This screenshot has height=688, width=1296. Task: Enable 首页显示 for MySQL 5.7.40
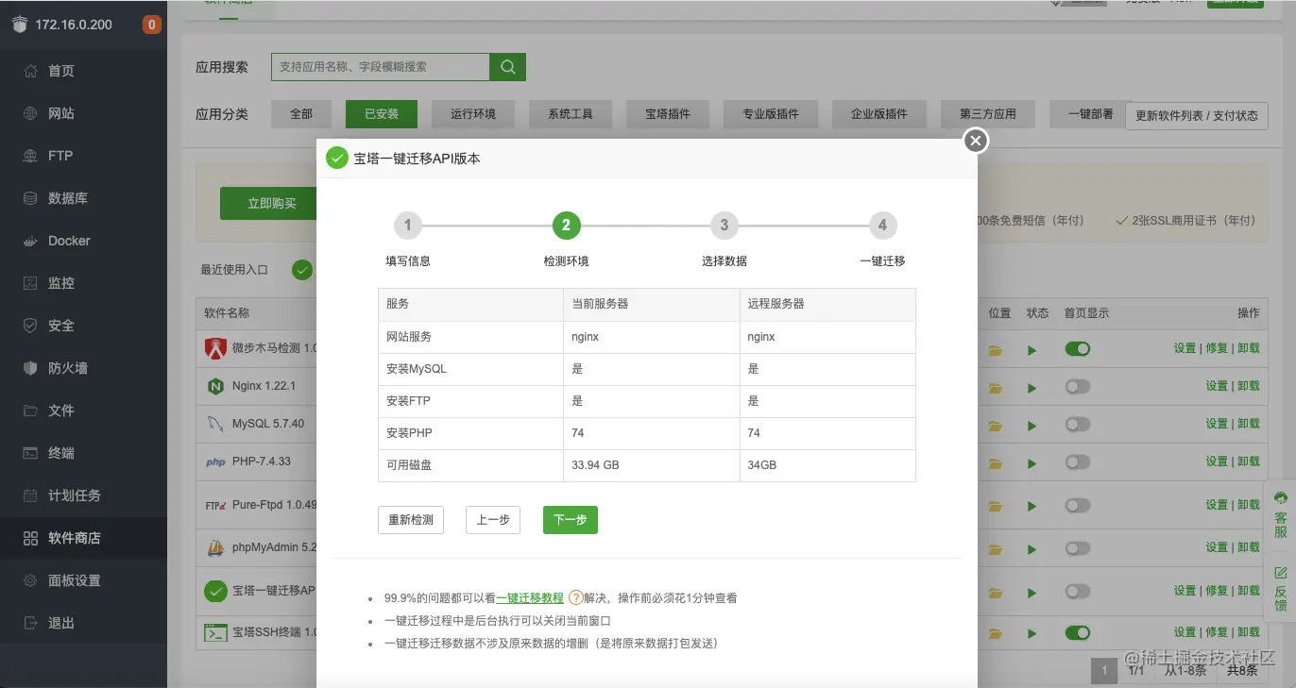[1078, 424]
